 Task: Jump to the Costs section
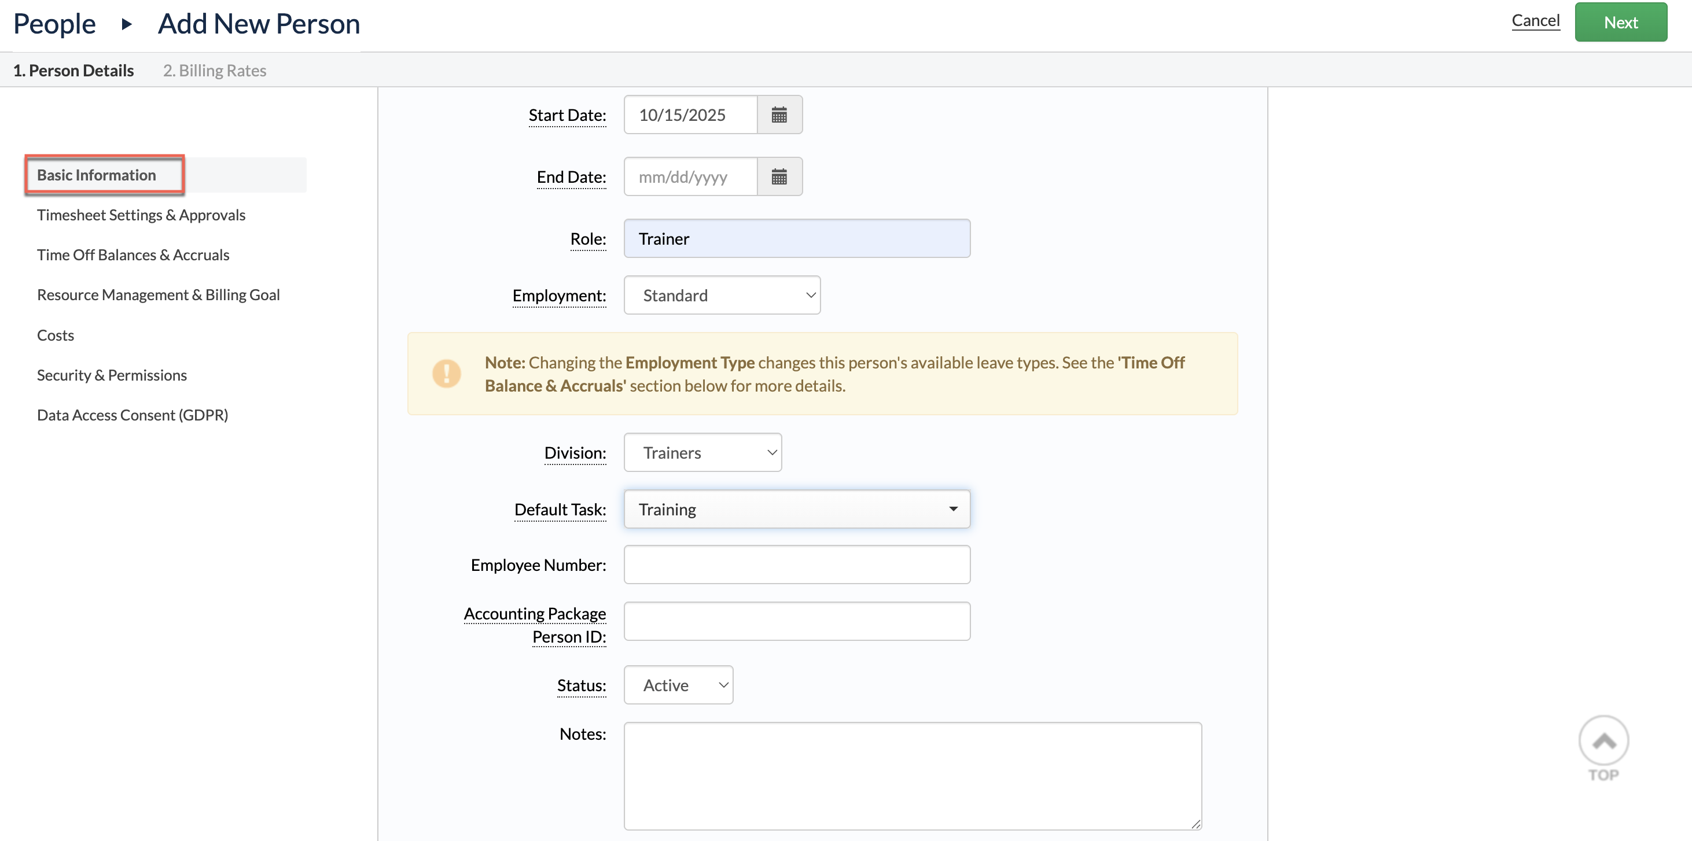coord(56,335)
